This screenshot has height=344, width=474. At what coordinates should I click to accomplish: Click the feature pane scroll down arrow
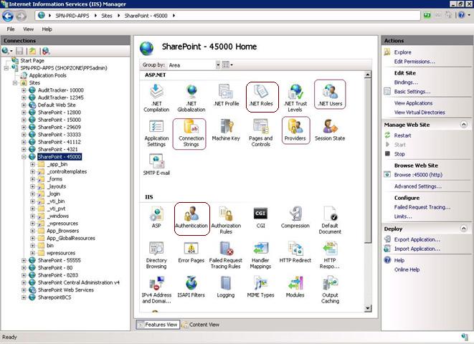(368, 308)
